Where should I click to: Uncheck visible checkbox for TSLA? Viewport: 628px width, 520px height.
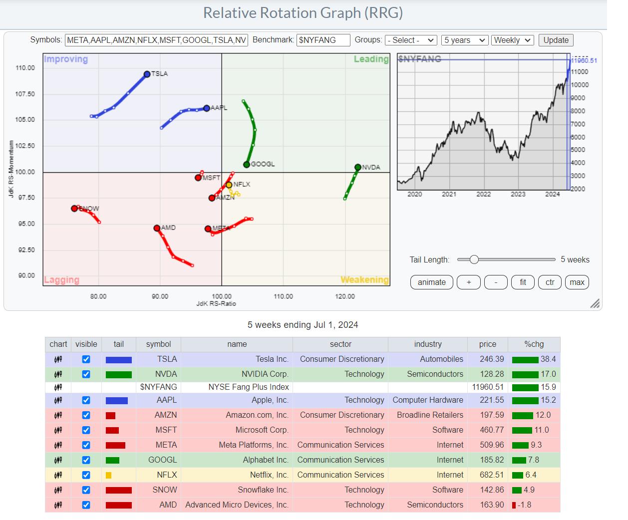[x=86, y=359]
